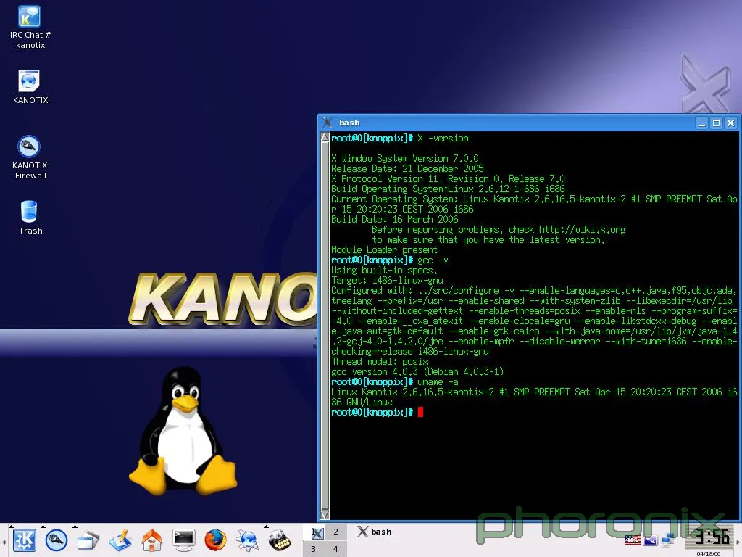Click the US keyboard layout flag in tray

click(x=633, y=540)
